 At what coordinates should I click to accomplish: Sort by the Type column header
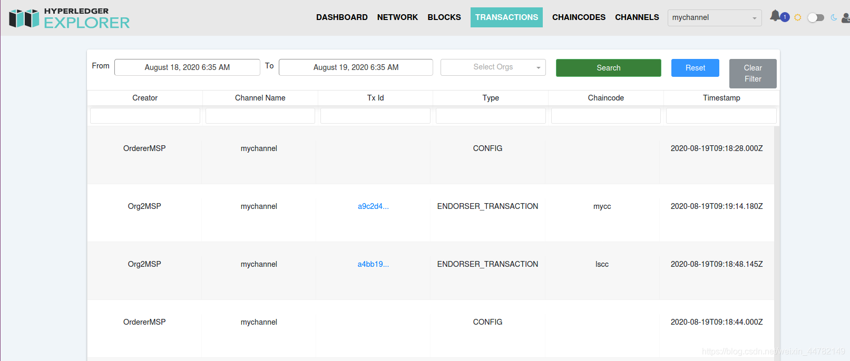pos(491,98)
